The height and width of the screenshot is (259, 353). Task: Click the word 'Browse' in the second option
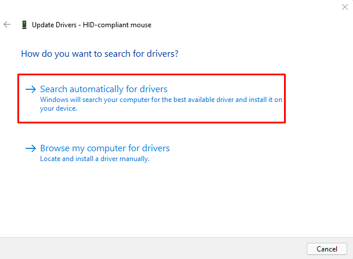[54, 148]
